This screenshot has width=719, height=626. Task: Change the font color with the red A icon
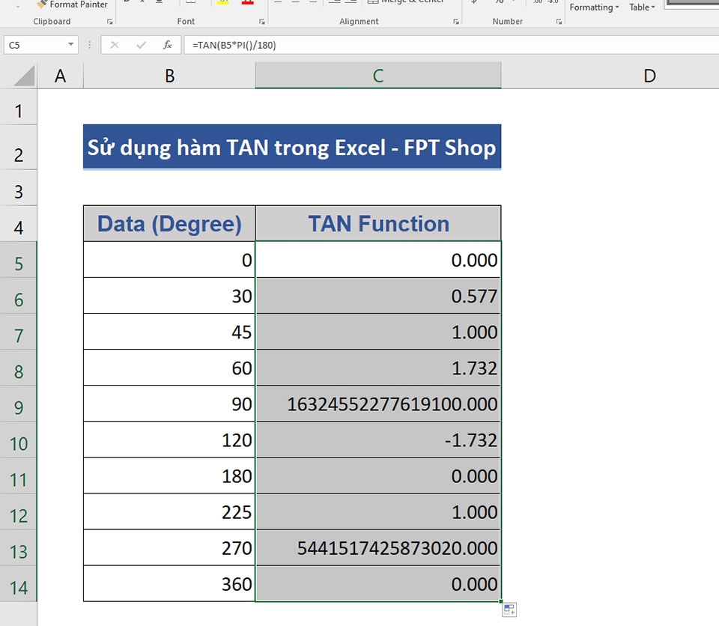click(246, 3)
